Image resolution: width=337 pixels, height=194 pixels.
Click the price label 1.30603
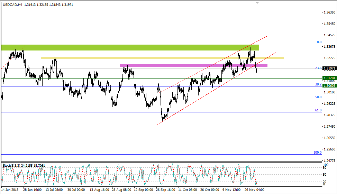(x=329, y=85)
